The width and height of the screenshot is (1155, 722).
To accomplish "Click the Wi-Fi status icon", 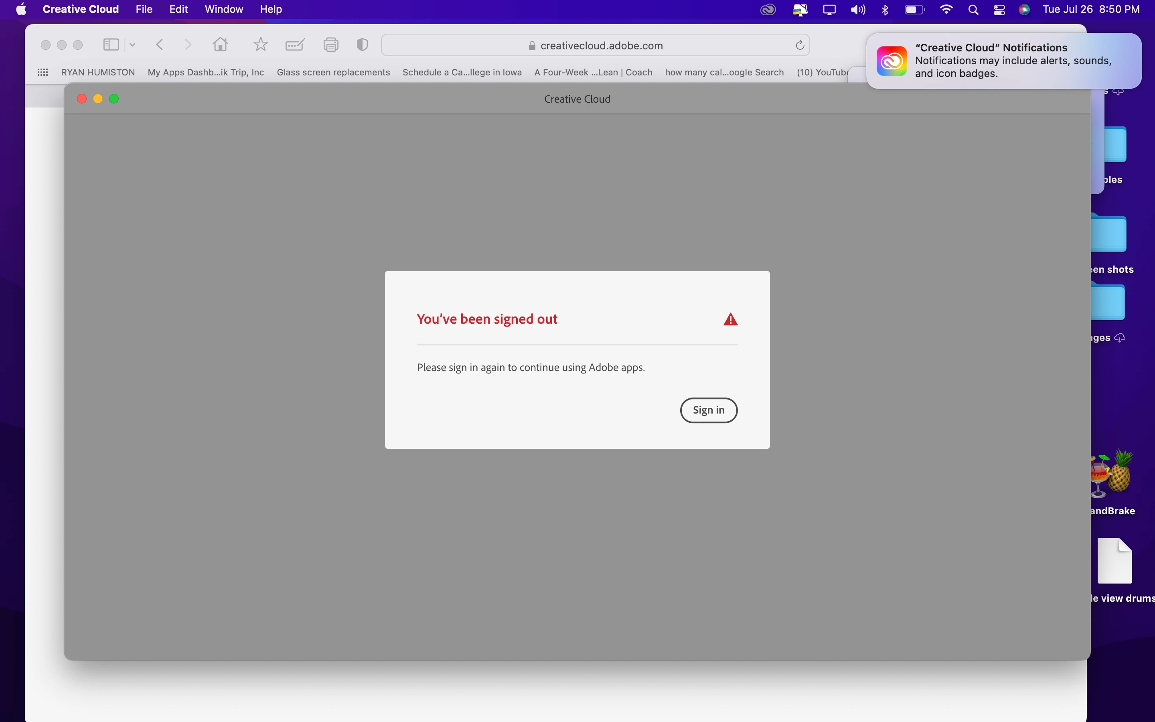I will pos(946,10).
